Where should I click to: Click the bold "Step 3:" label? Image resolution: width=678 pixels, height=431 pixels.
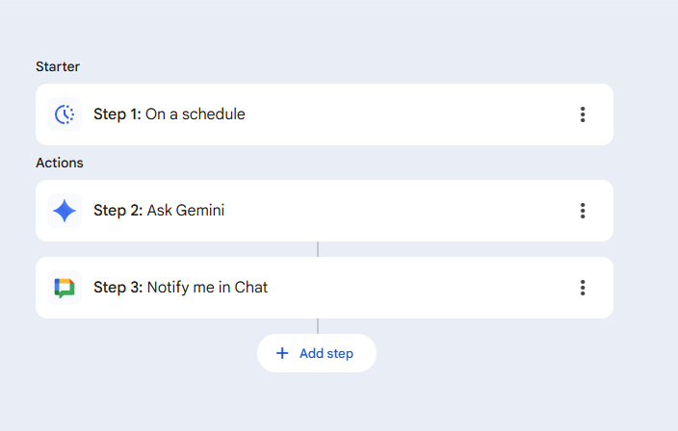click(x=117, y=288)
